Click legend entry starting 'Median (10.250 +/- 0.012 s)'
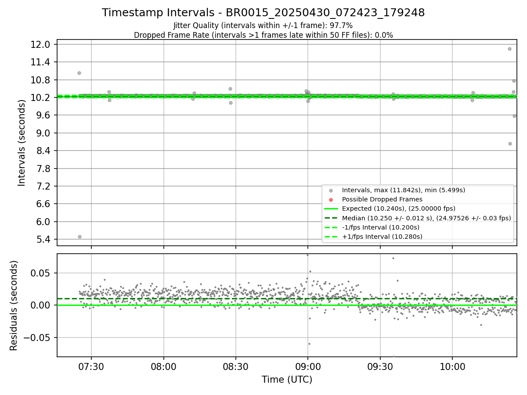This screenshot has width=527, height=395. (x=426, y=218)
